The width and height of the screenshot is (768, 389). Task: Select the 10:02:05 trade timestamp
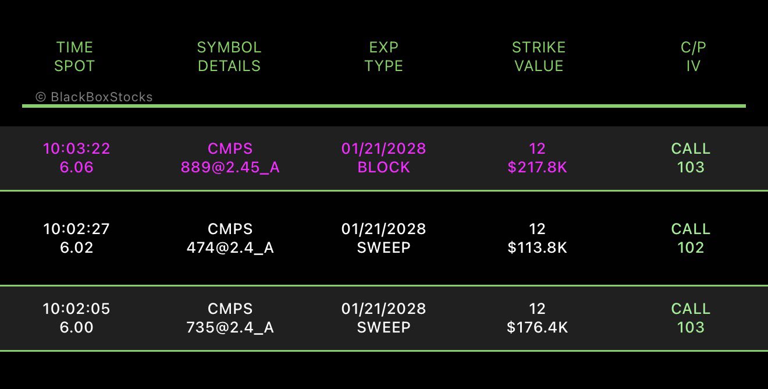point(76,309)
